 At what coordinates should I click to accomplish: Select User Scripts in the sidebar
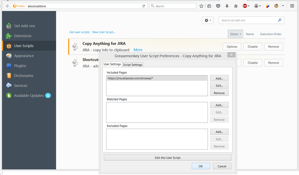pyautogui.click(x=29, y=46)
